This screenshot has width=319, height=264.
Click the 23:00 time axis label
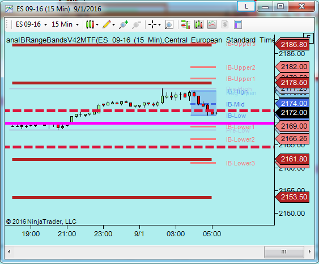tap(103, 234)
